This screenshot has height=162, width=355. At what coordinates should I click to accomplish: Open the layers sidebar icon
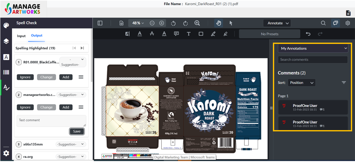click(6, 41)
